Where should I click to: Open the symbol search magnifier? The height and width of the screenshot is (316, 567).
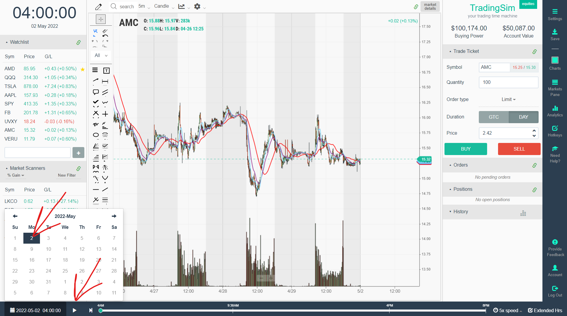[x=113, y=6]
